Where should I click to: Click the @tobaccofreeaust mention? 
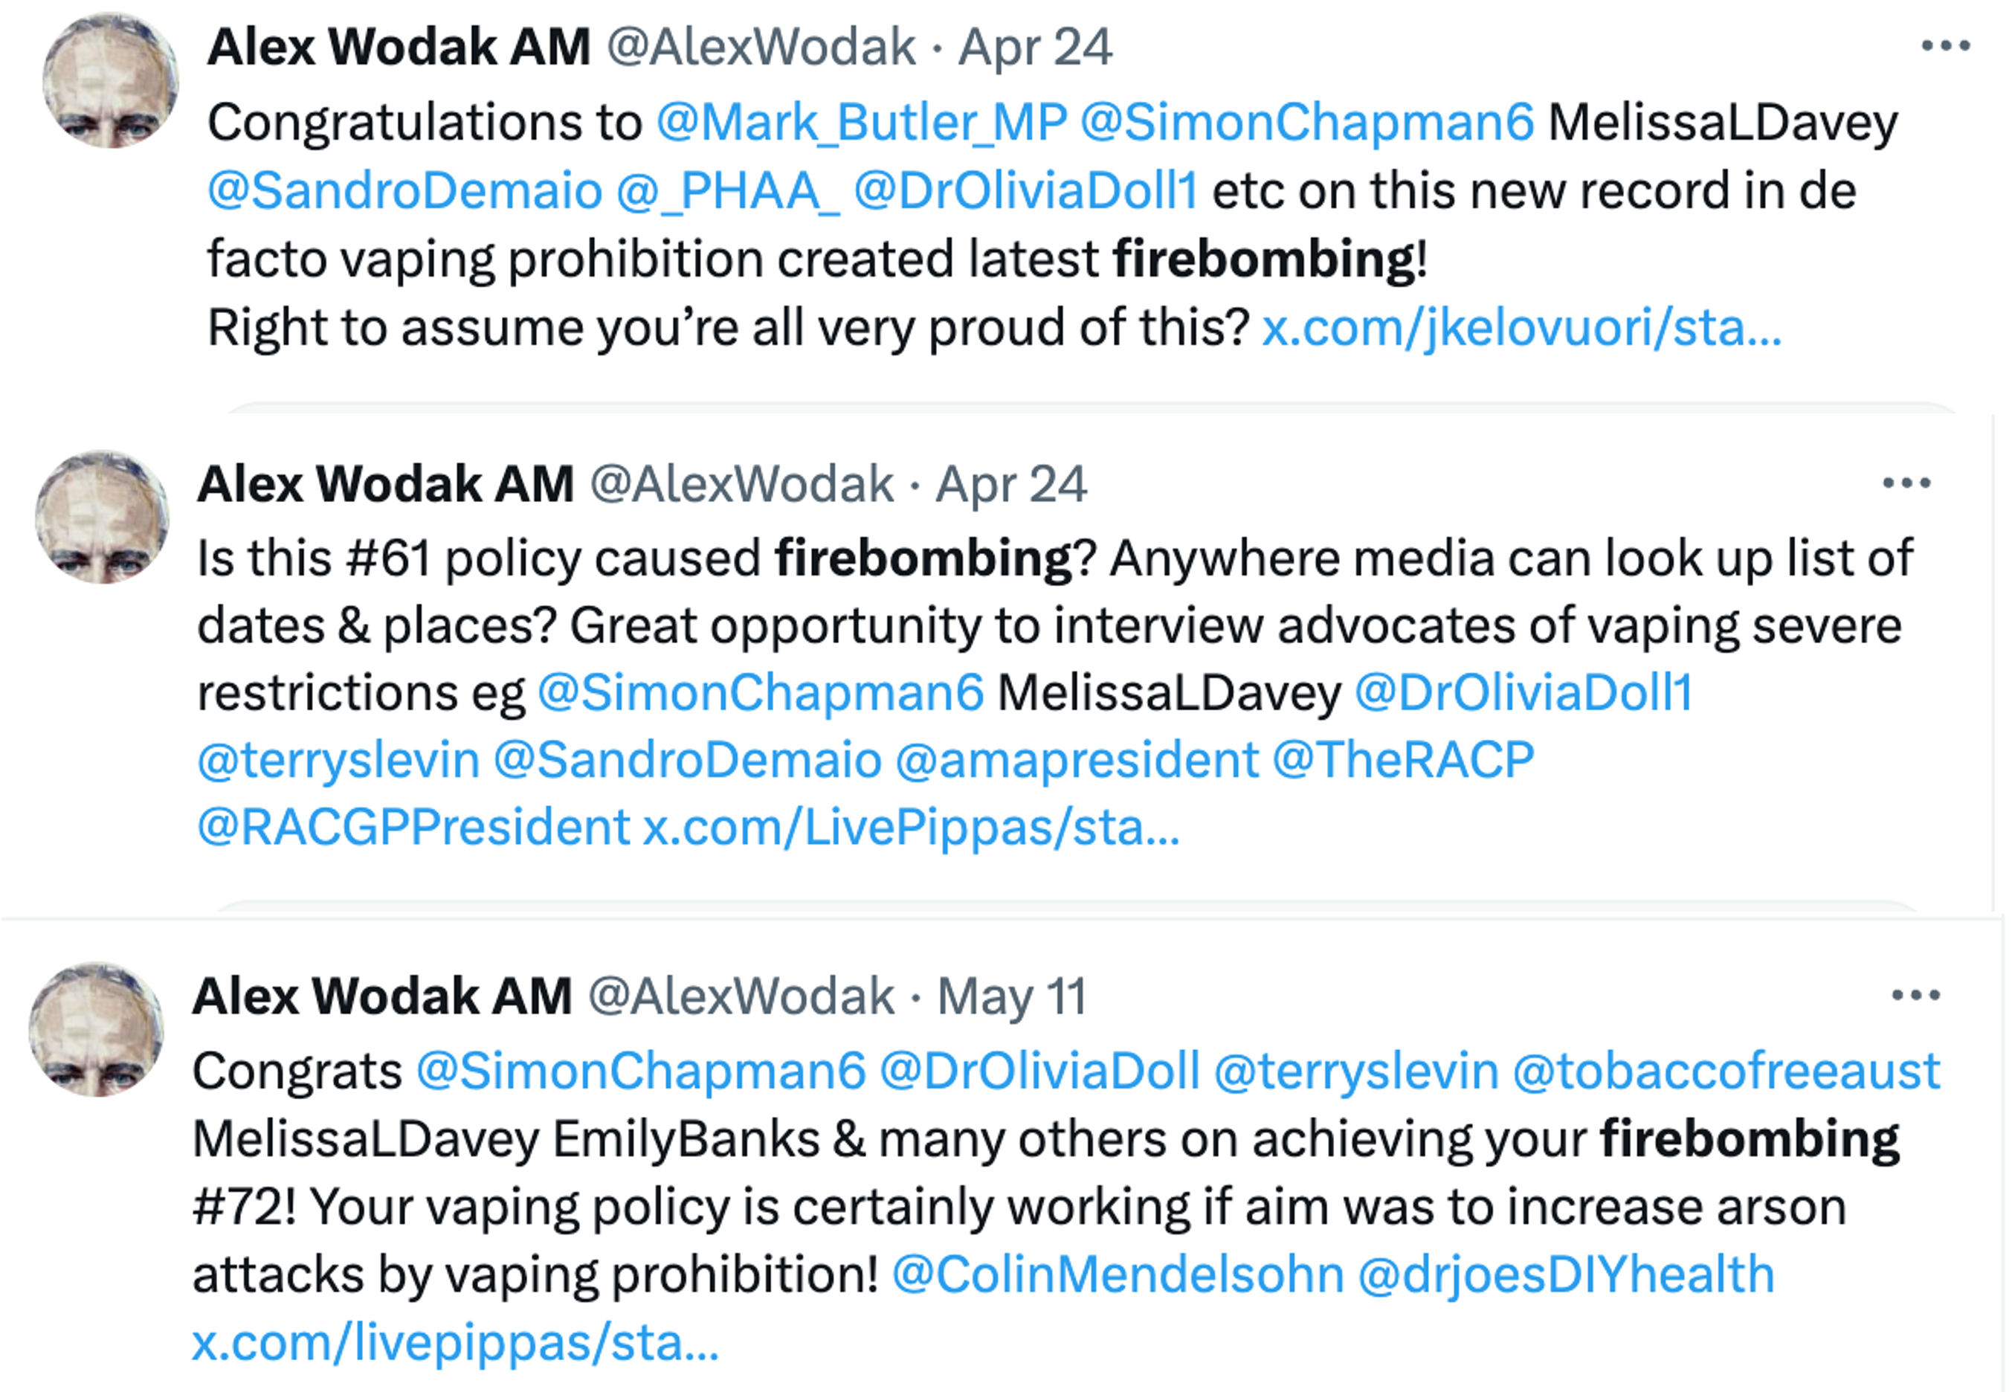[x=1726, y=1070]
